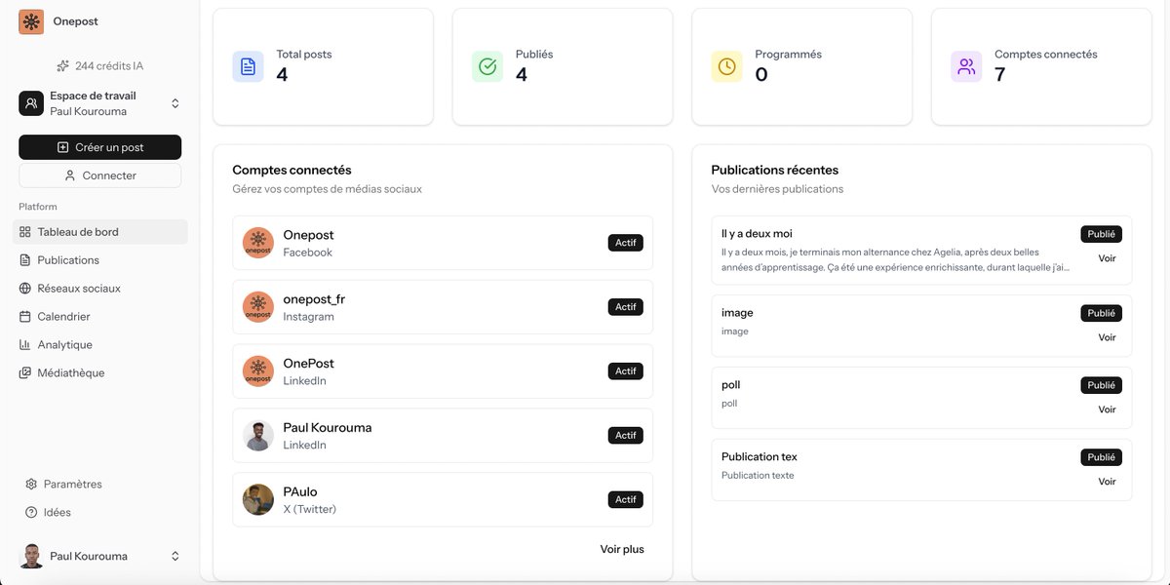
Task: Click the 'poll' post title
Action: (x=730, y=385)
